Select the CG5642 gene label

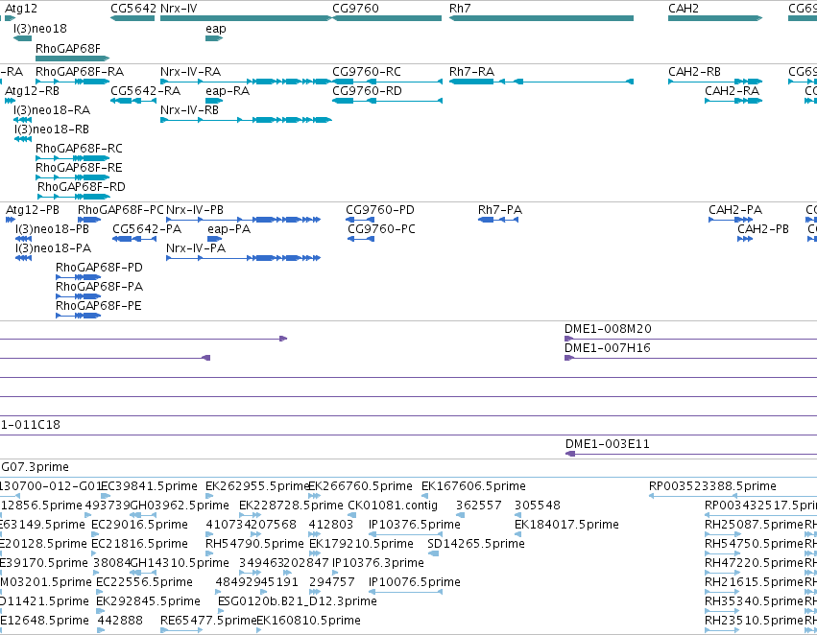(133, 9)
